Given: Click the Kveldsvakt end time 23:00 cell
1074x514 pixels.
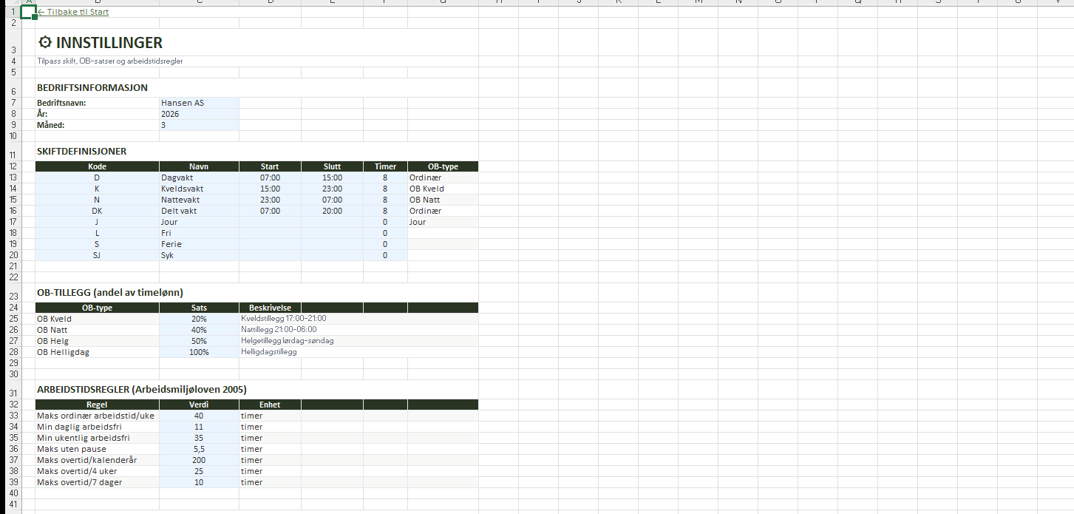Looking at the screenshot, I should 332,189.
